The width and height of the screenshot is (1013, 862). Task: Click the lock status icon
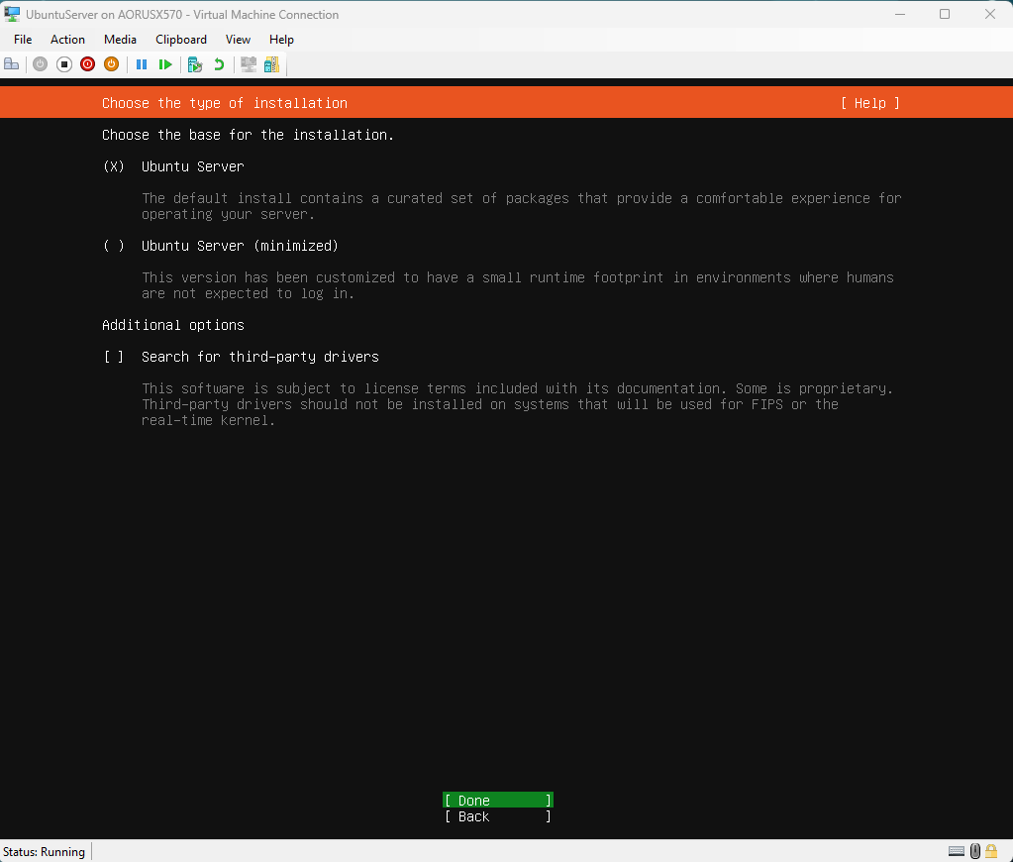click(991, 851)
